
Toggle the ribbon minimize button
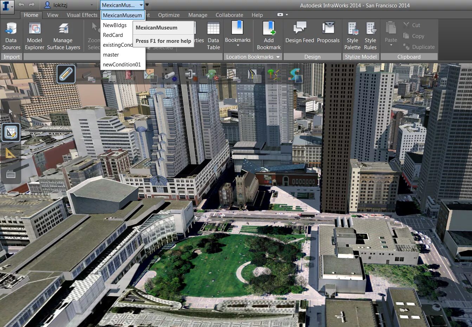pos(280,15)
